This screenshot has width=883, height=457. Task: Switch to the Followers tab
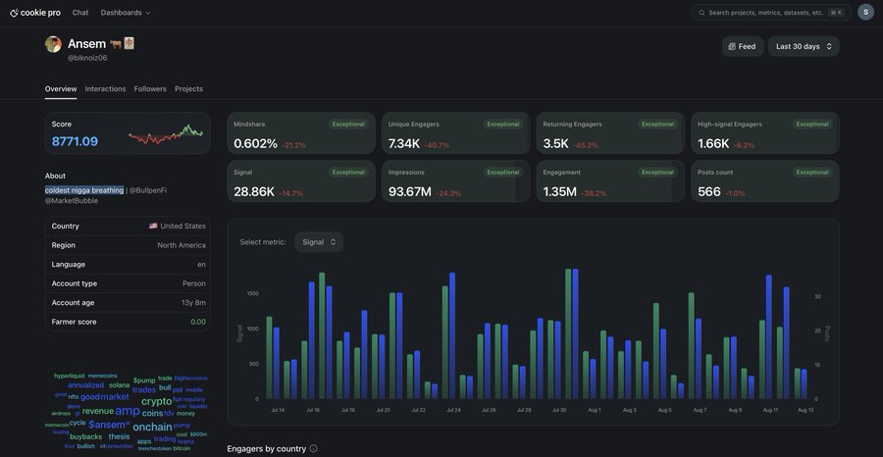pos(150,89)
